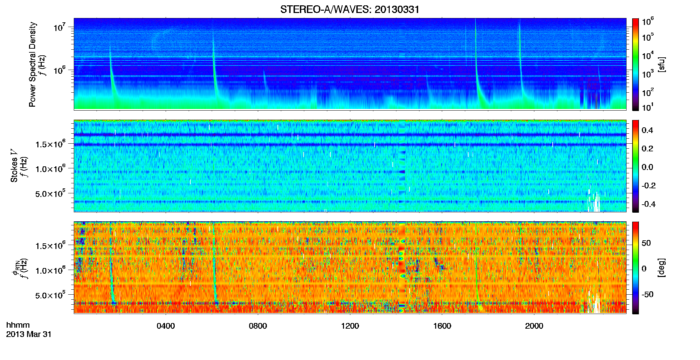The image size is (700, 360).
Task: Click the Stokes V axis label
Action: [14, 166]
